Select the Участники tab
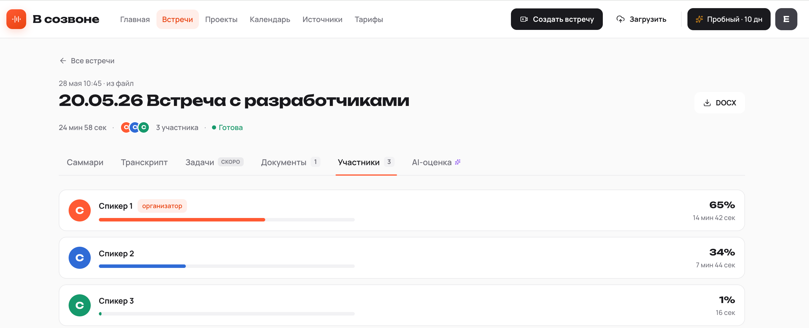The height and width of the screenshot is (328, 809). (366, 162)
